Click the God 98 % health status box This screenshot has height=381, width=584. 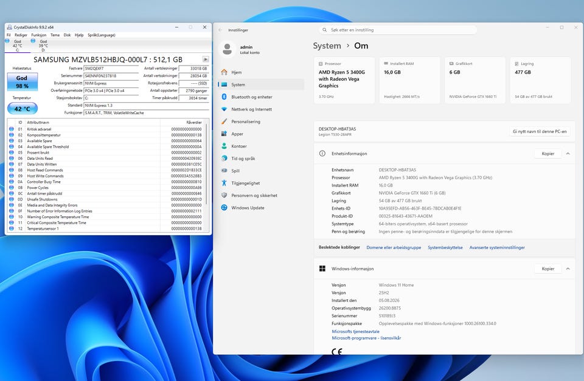point(23,82)
